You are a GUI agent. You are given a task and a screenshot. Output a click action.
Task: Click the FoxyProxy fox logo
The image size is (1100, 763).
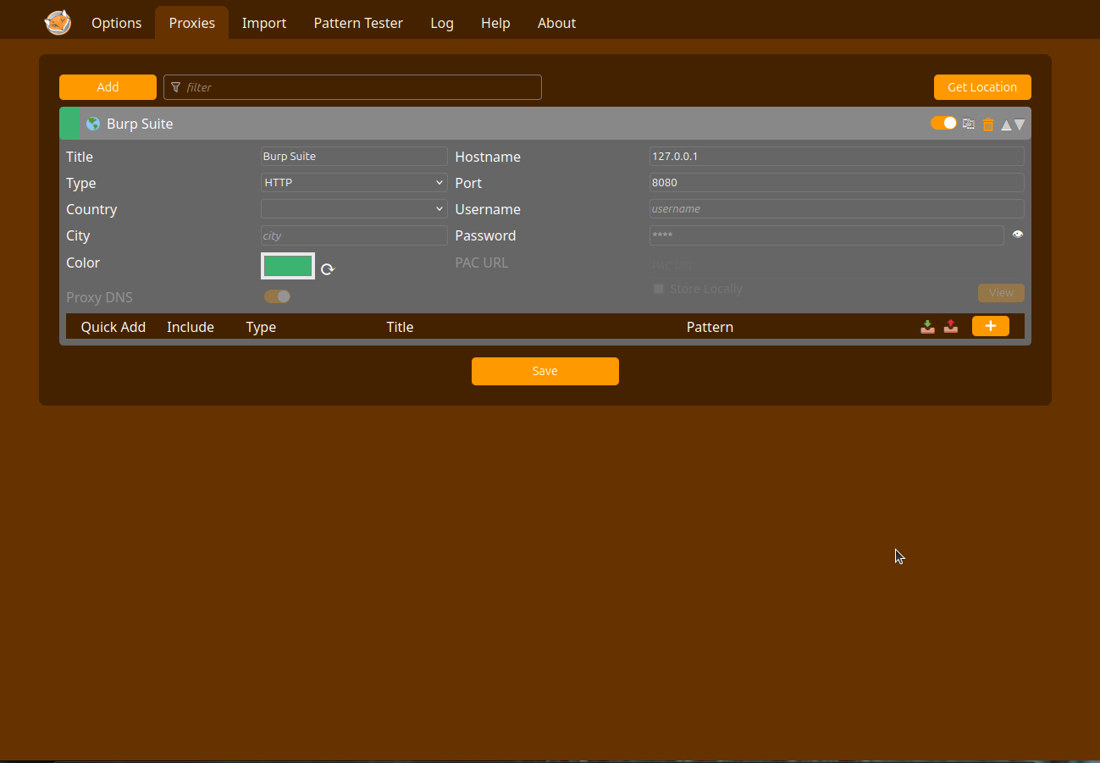click(x=58, y=22)
